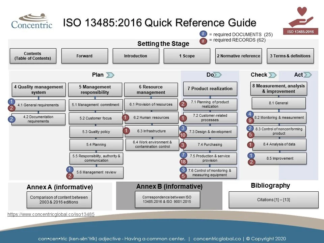
Task: Select the Citations [1] – [13] box under Bibliography
Action: (273, 199)
